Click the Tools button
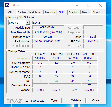Viewport: 111px width, 107px height. [54, 100]
